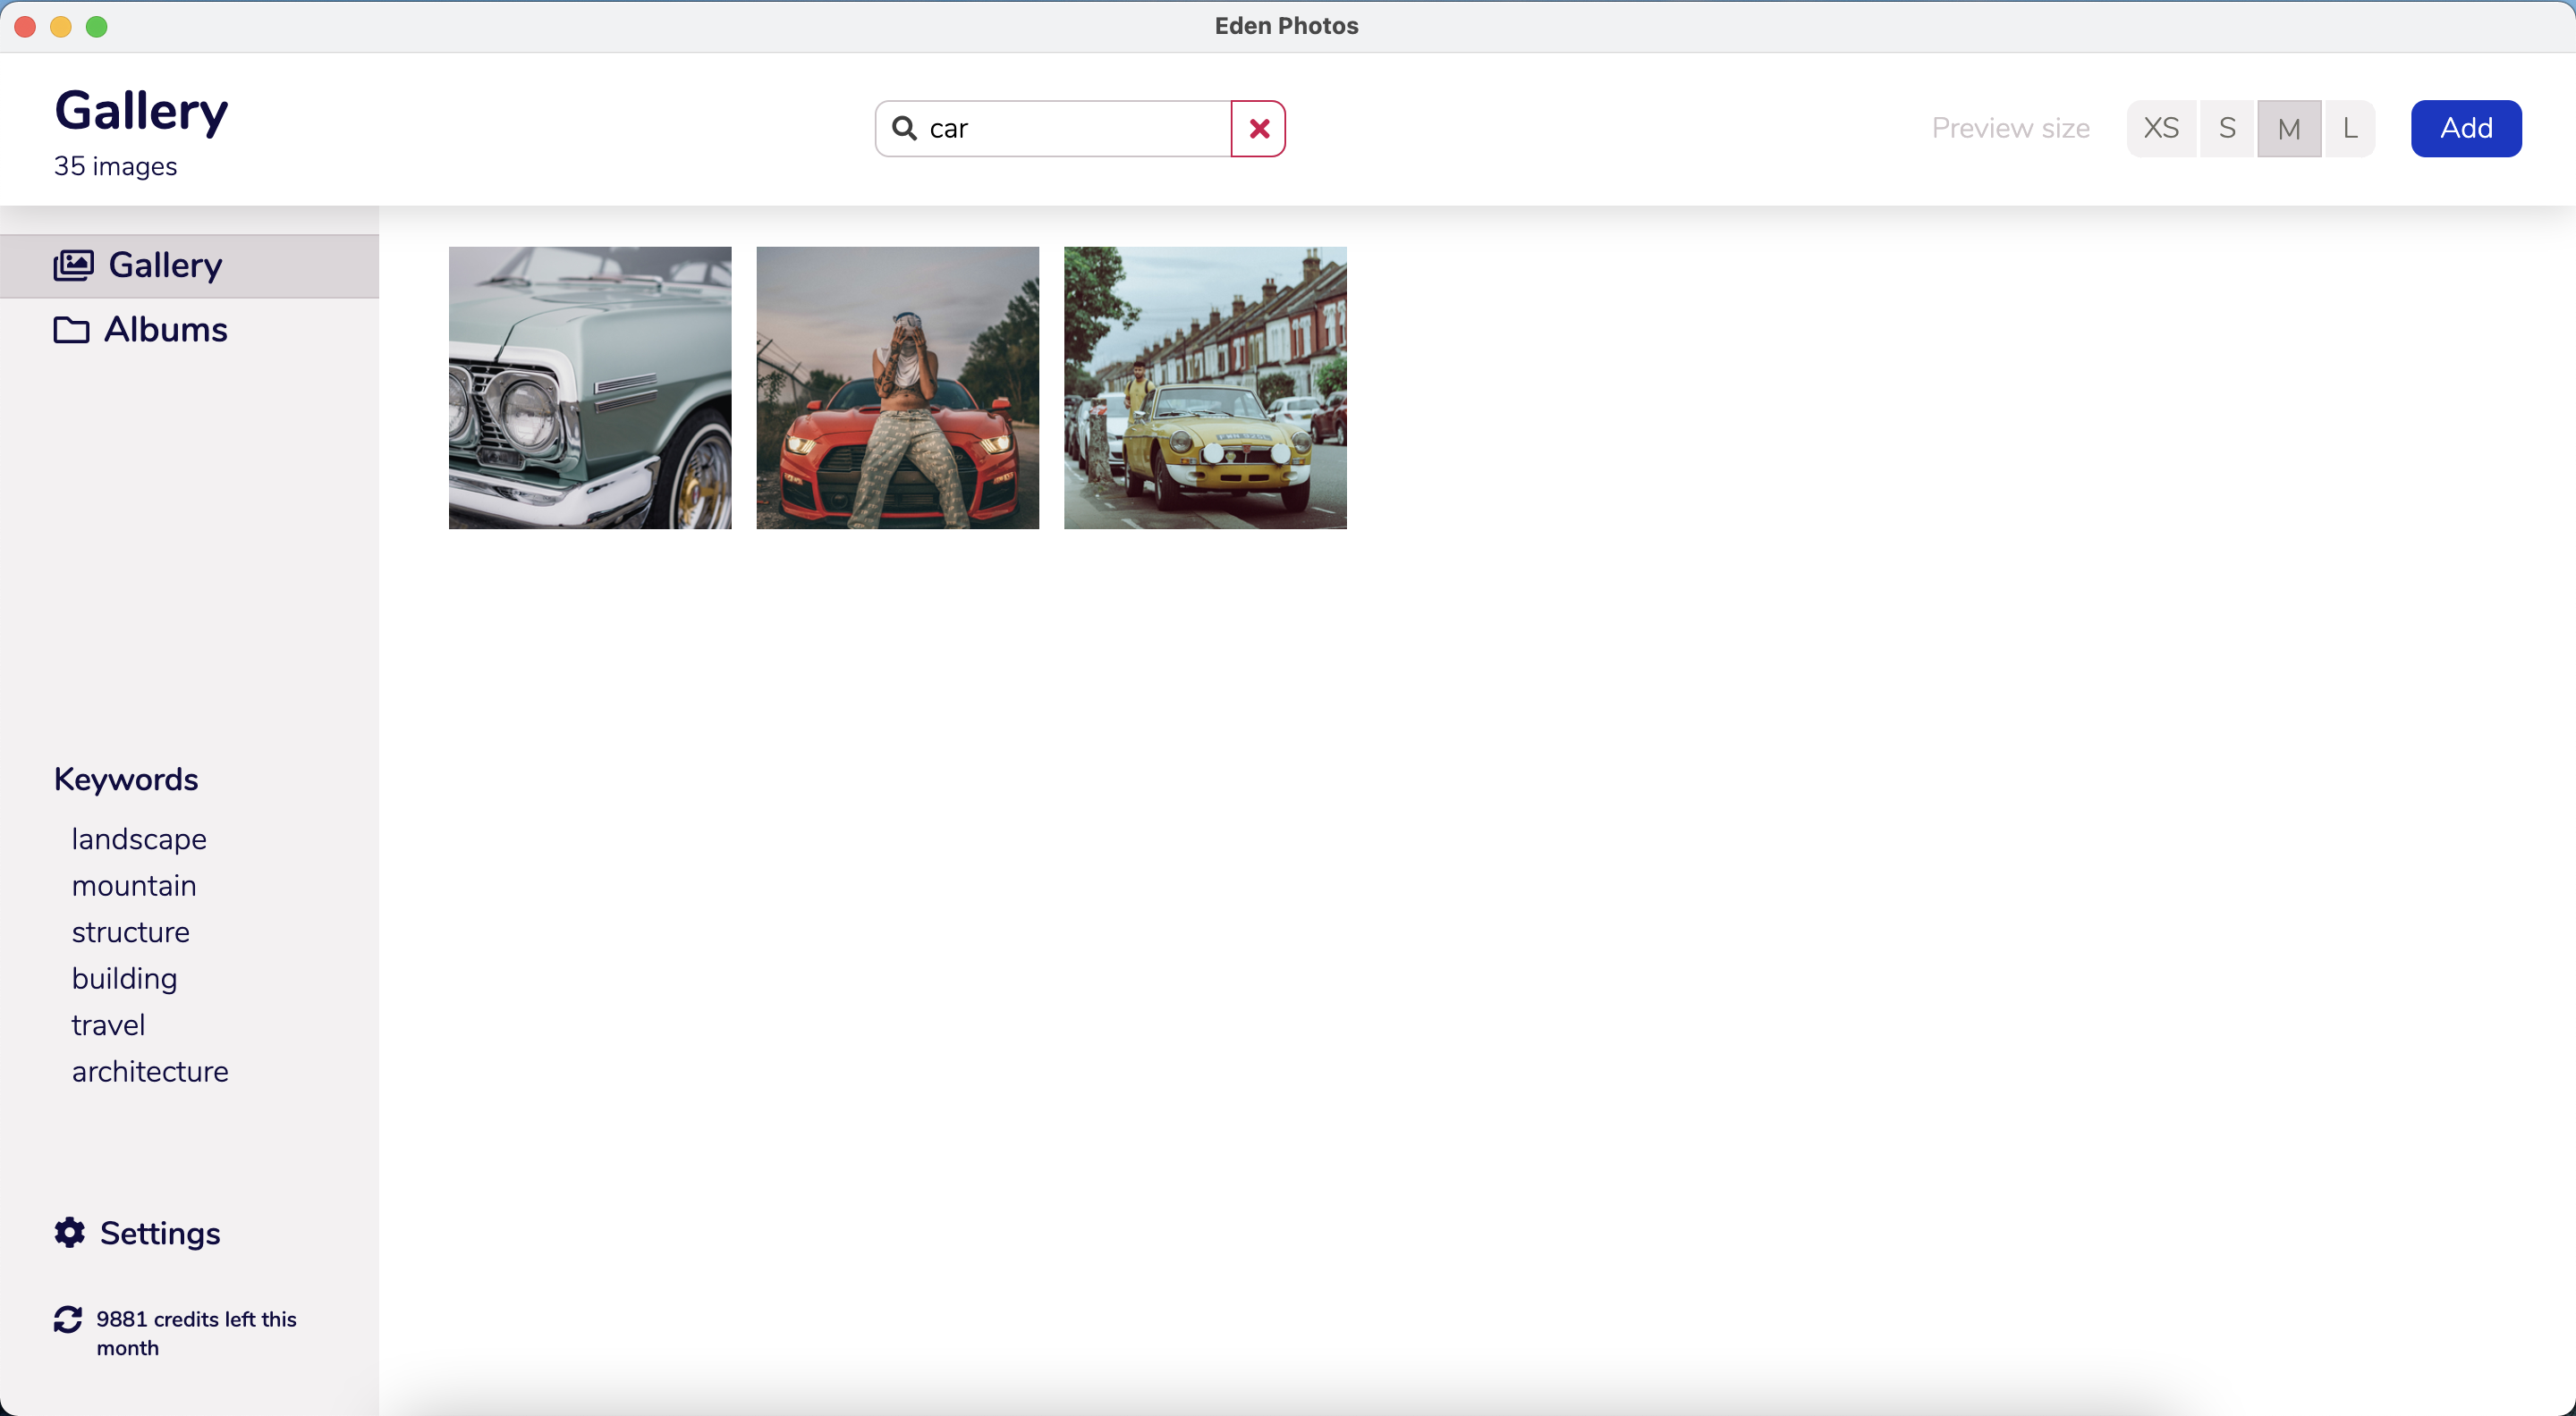This screenshot has height=1416, width=2576.
Task: Set preview size to XS
Action: coord(2160,129)
